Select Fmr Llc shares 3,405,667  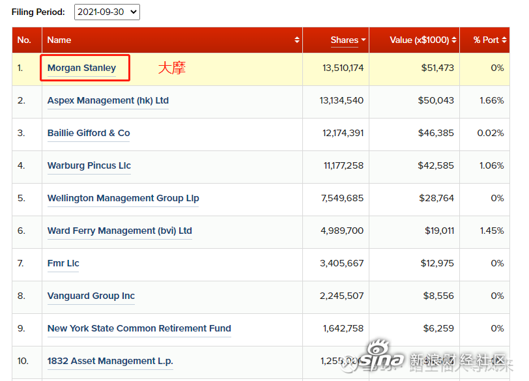(x=342, y=263)
